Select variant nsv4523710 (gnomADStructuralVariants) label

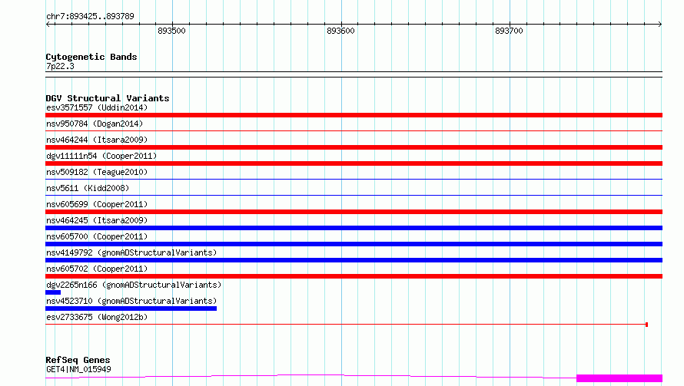pyautogui.click(x=131, y=301)
